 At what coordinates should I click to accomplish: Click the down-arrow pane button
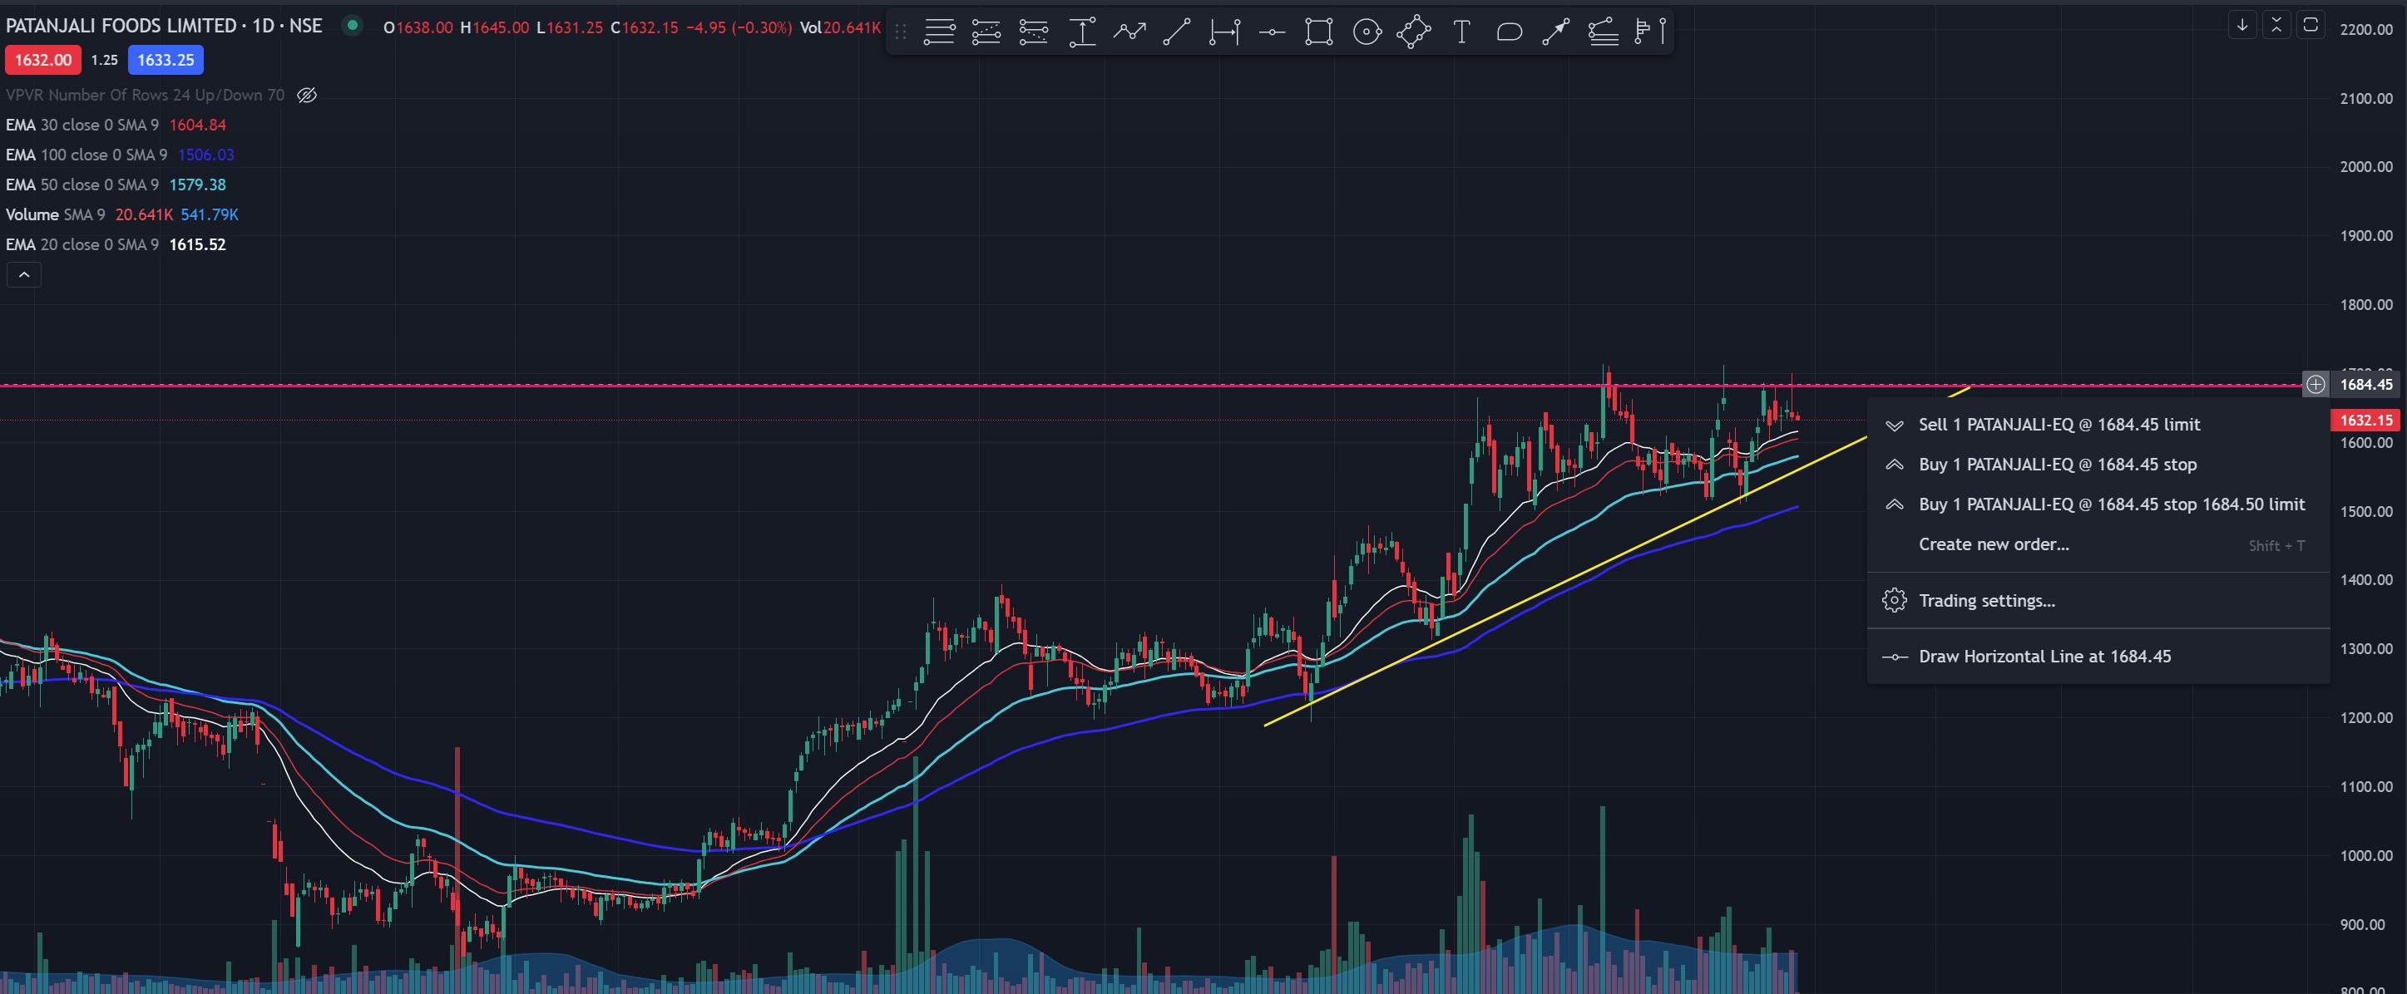pos(2241,25)
